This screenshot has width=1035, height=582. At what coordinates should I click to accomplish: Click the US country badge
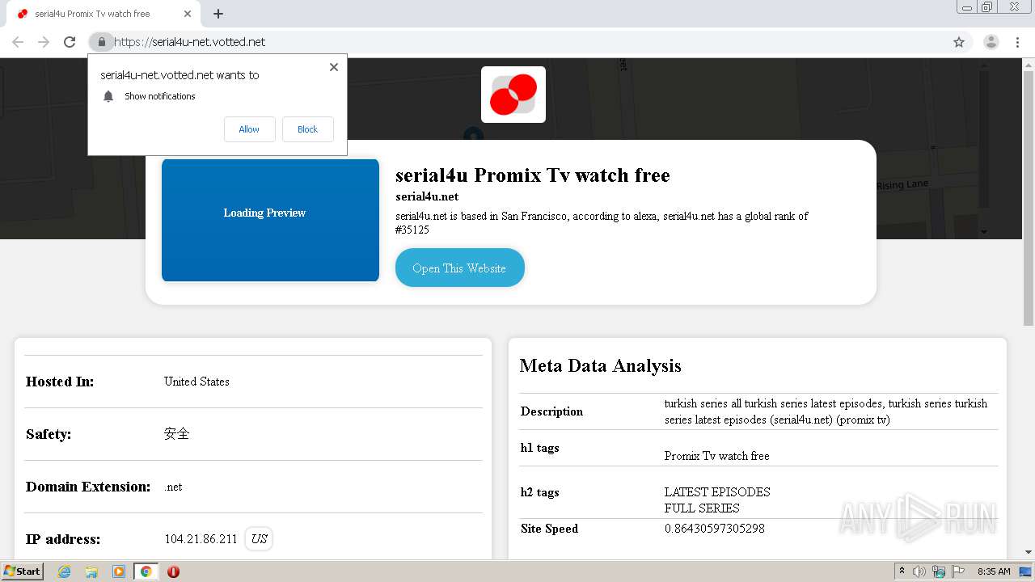[x=259, y=539]
